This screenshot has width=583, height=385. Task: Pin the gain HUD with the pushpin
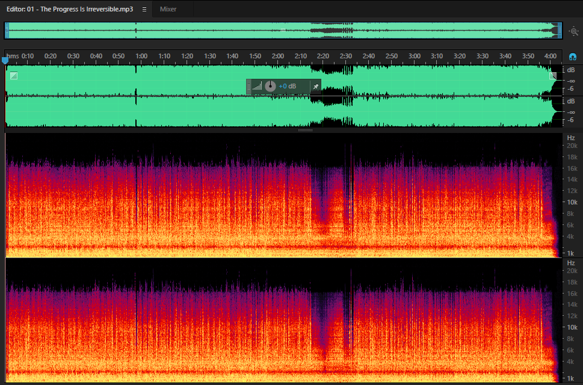click(x=315, y=87)
